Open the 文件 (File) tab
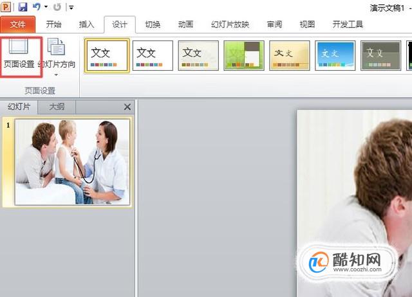The image size is (412, 297). pyautogui.click(x=17, y=24)
